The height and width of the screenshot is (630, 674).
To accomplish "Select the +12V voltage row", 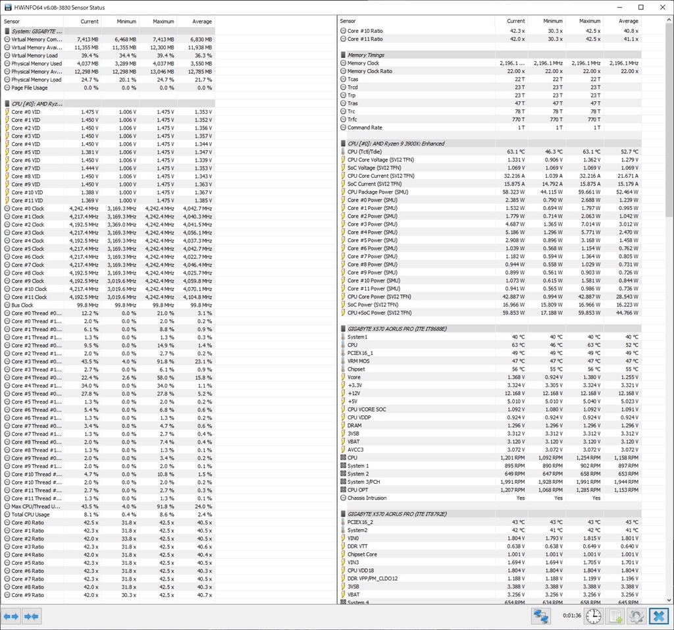I will coord(490,393).
